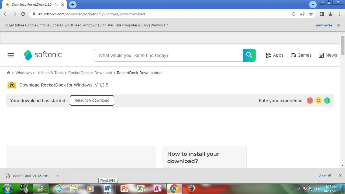Reload the current page

point(23,14)
